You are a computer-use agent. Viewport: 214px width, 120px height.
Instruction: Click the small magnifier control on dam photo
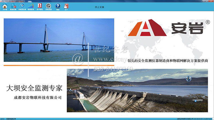click(x=196, y=101)
